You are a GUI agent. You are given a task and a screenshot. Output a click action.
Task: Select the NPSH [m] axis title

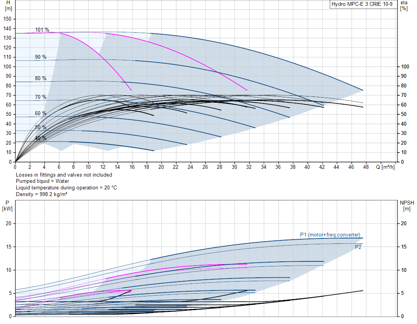(406, 205)
